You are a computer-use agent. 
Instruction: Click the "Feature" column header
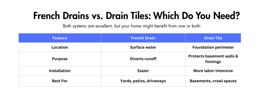click(60, 38)
